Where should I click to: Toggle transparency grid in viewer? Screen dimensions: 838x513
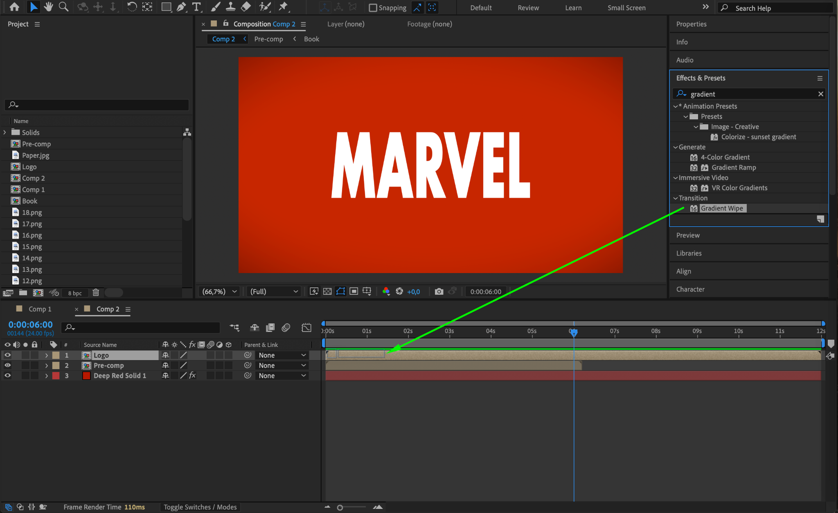point(327,291)
